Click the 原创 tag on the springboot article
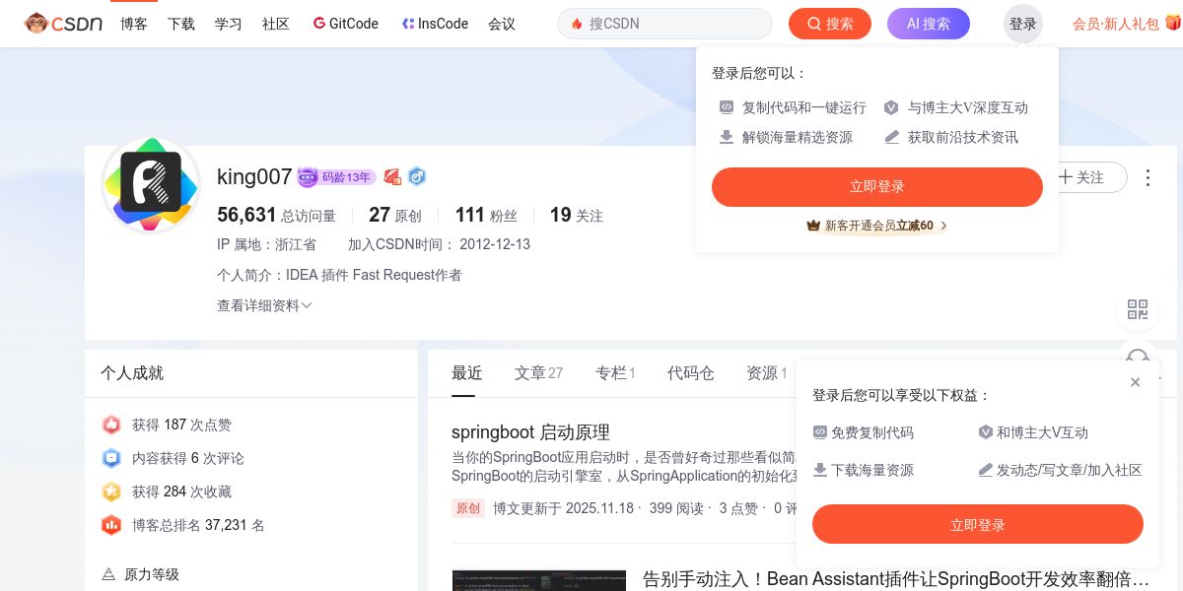The image size is (1183, 591). [468, 508]
